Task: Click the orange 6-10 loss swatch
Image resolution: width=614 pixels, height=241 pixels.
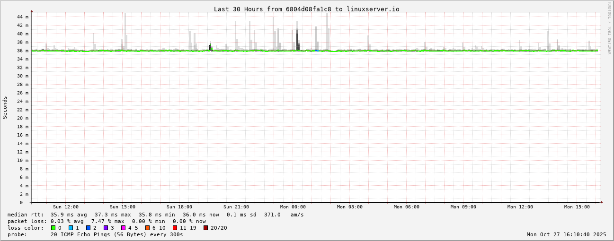Action: 148,228
